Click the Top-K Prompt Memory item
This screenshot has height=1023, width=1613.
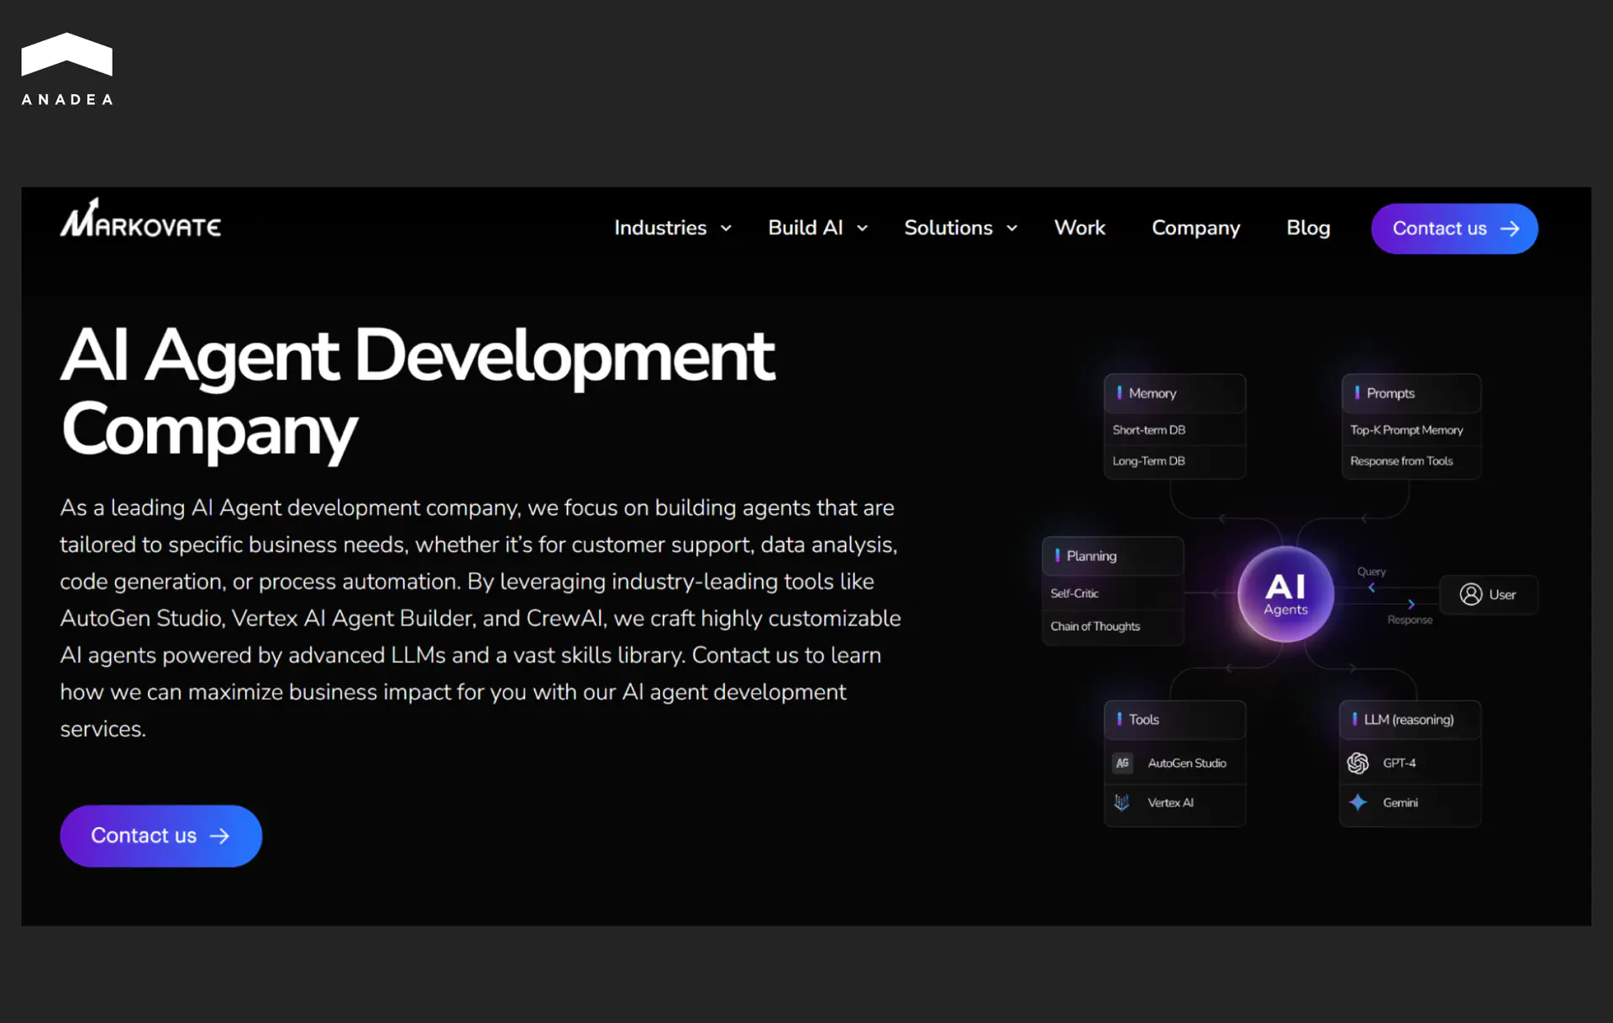coord(1406,430)
